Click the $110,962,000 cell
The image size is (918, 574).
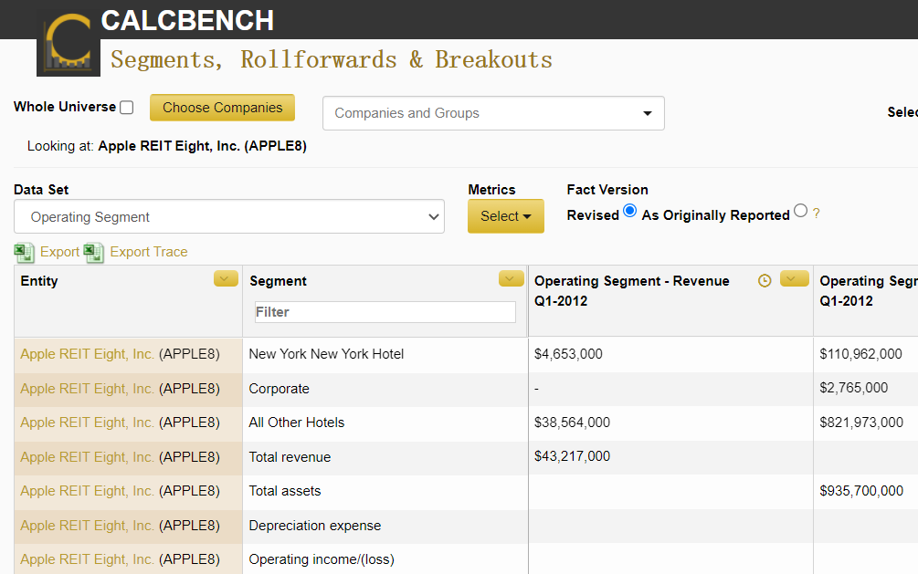[x=860, y=354]
